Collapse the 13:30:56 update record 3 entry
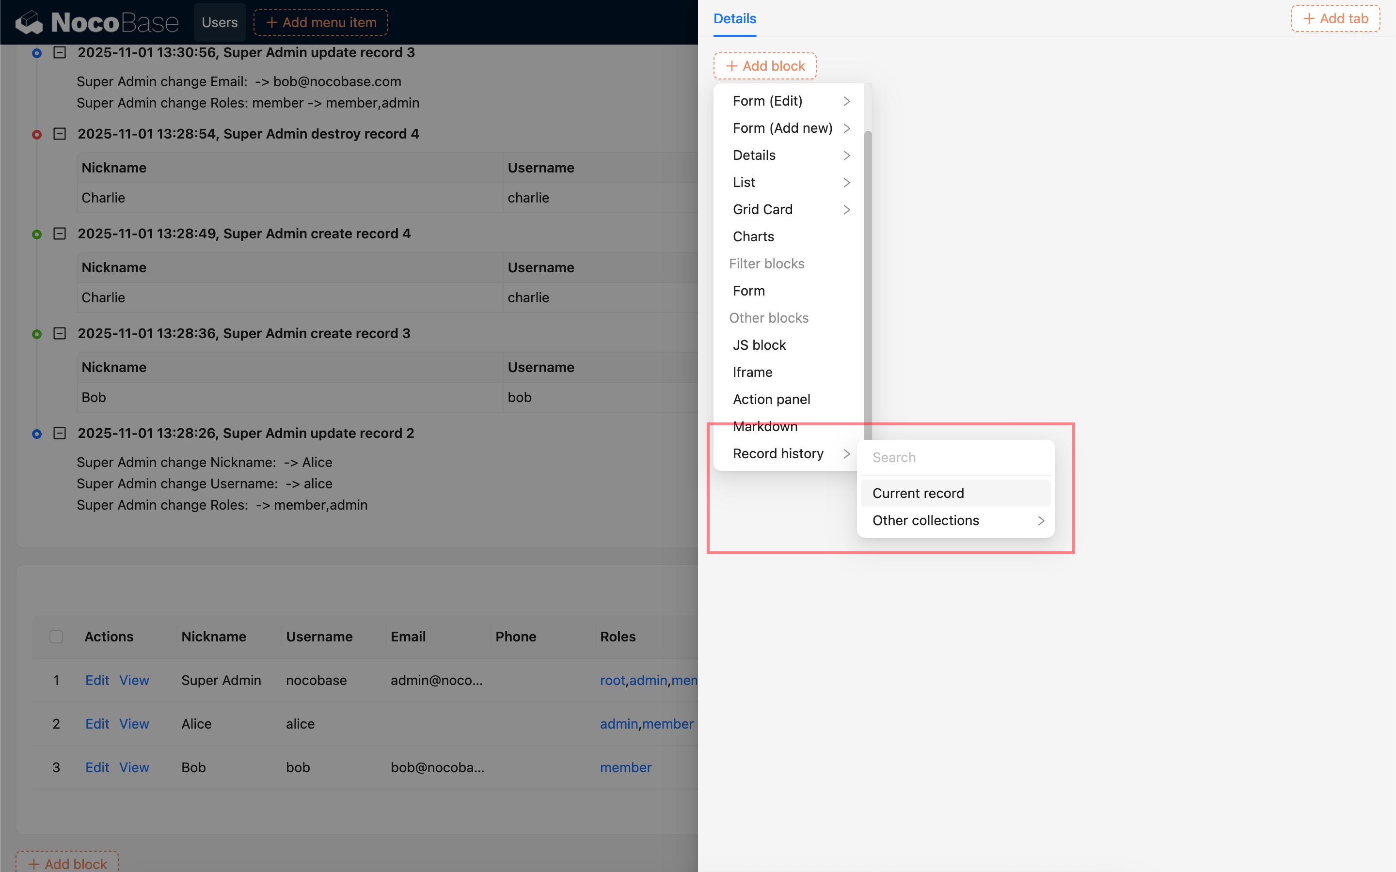 [60, 52]
